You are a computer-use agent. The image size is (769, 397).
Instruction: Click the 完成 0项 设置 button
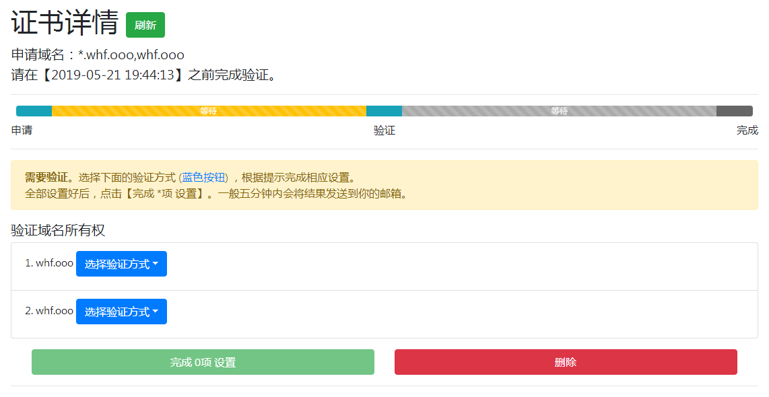pos(203,362)
